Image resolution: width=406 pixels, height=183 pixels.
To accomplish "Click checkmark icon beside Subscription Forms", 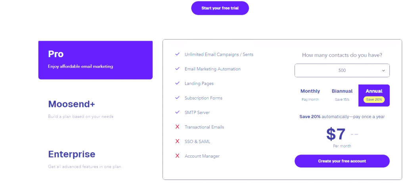I will pos(177,98).
